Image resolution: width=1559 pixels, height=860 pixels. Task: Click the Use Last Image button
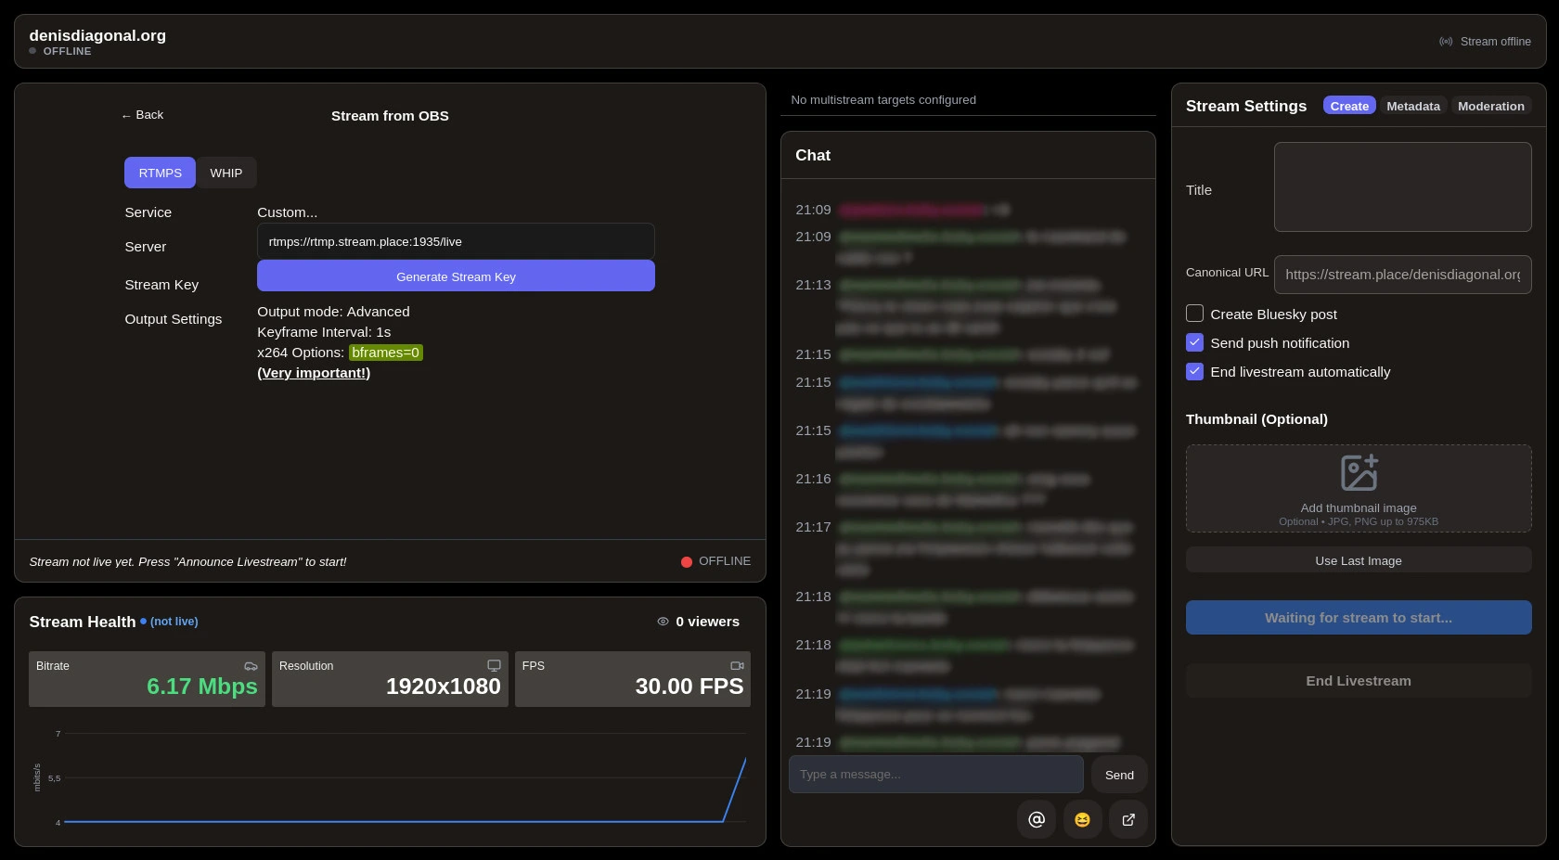[1358, 560]
